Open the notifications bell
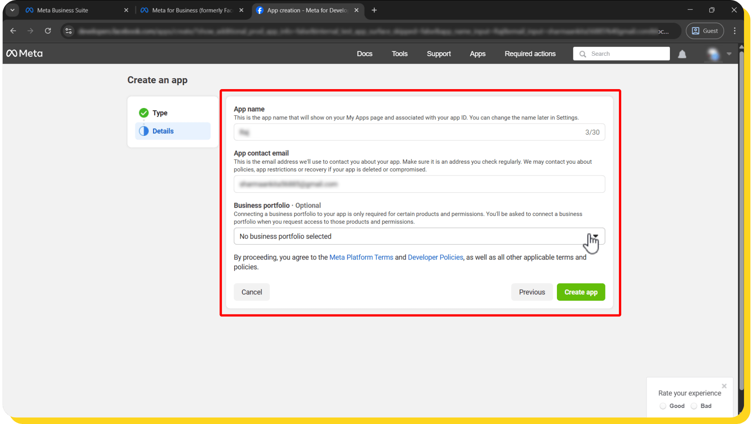 click(x=682, y=54)
